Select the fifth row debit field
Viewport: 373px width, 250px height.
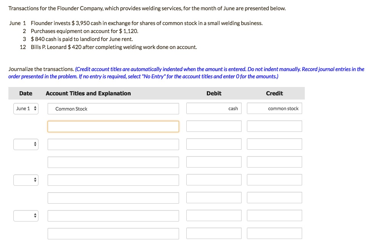pos(214,180)
